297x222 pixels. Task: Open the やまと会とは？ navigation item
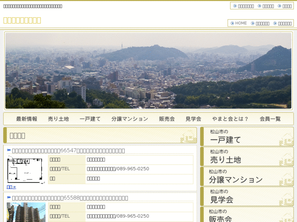(230, 119)
